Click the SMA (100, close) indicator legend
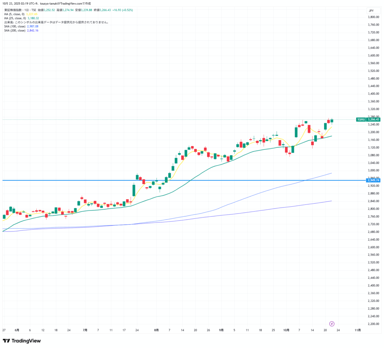Screen dimensions: 384x348 [15, 26]
